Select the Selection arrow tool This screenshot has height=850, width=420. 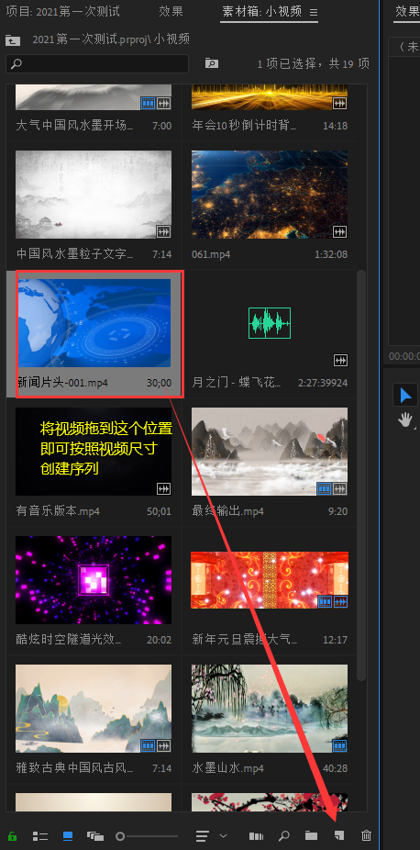(x=405, y=396)
